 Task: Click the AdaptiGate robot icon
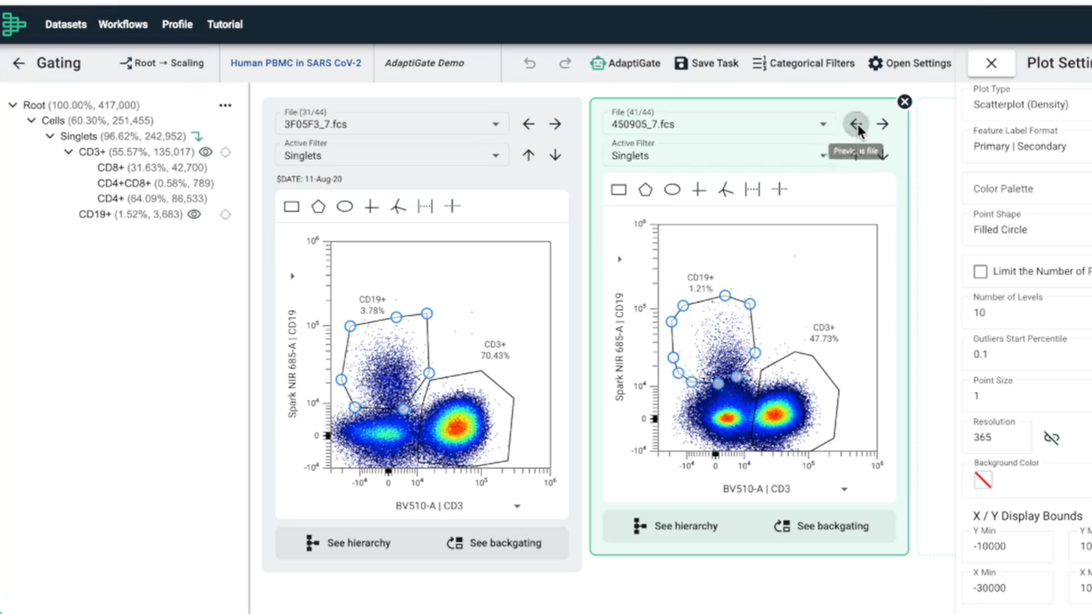597,63
